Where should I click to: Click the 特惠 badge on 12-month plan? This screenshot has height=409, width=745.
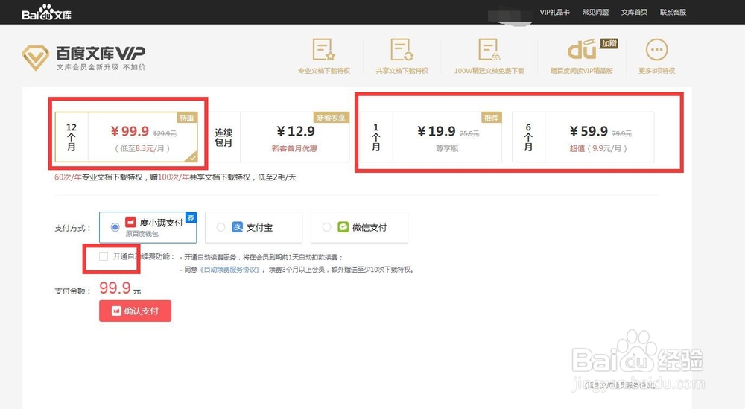[187, 118]
